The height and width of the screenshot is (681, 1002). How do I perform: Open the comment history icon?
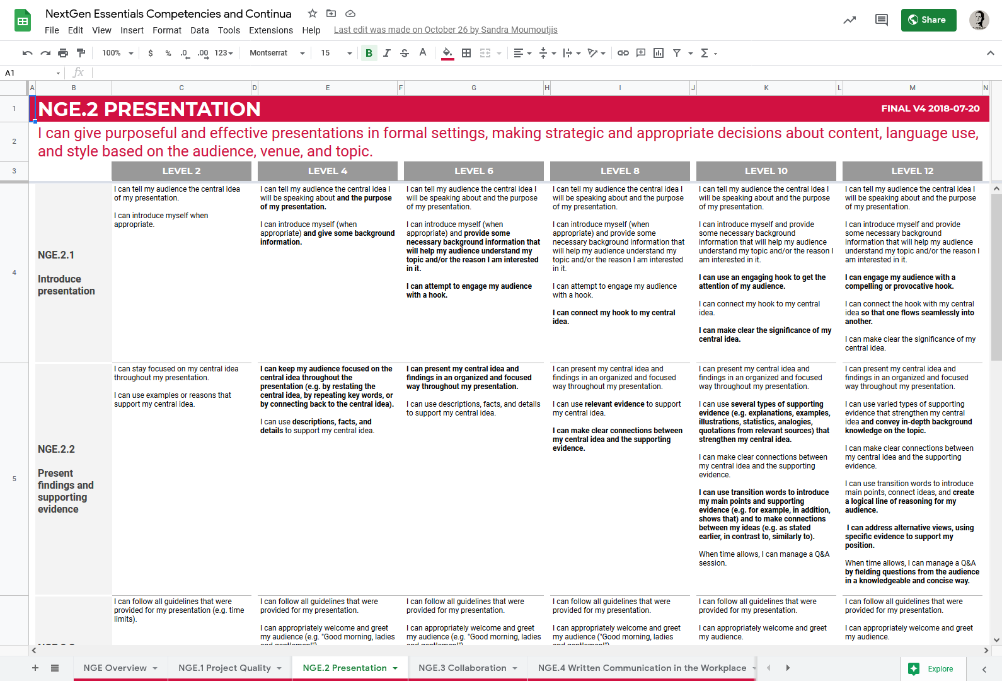pos(881,20)
